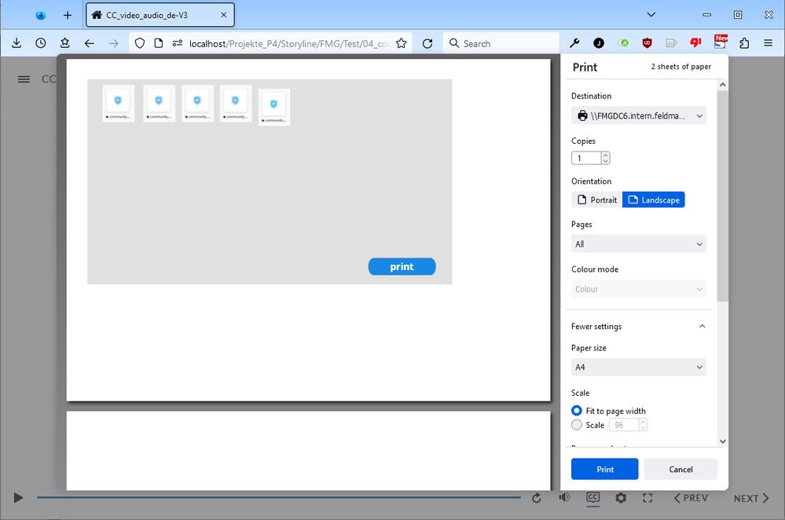Replay the slide with the rewind icon
785x520 pixels.
(536, 498)
